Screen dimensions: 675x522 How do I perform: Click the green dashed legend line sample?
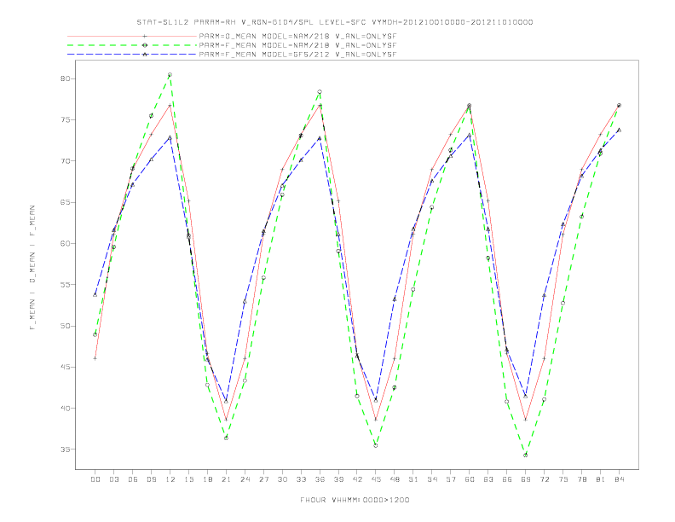pos(132,45)
